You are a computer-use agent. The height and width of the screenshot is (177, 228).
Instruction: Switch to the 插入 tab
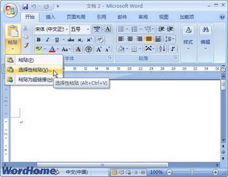(x=51, y=17)
